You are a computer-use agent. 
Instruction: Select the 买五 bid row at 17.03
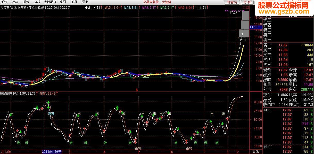[288, 65]
